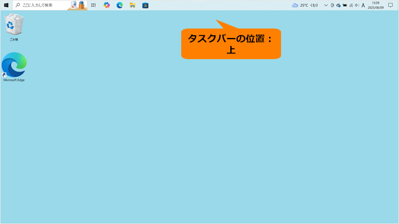Click the taskbar search box
The image size is (399, 224).
pyautogui.click(x=50, y=5)
